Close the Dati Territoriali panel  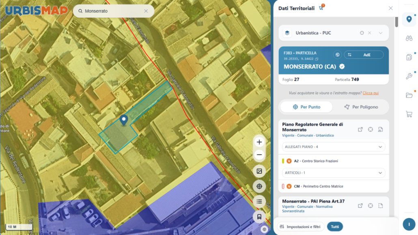pyautogui.click(x=390, y=8)
